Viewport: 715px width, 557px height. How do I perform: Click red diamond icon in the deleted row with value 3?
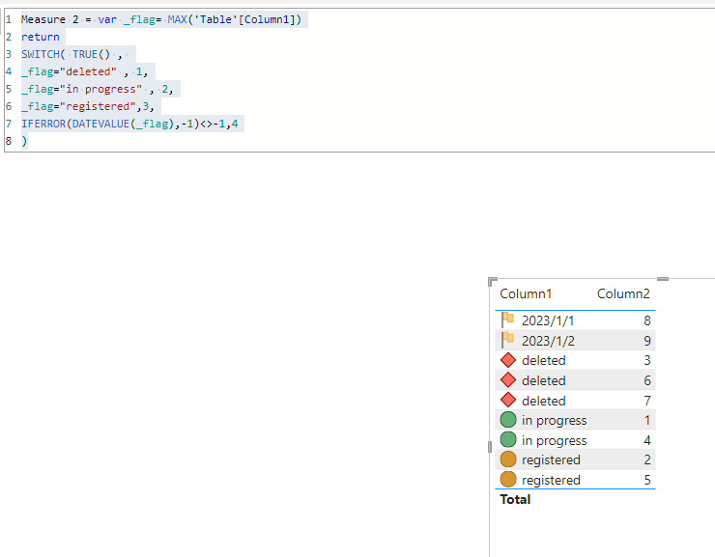pyautogui.click(x=508, y=360)
